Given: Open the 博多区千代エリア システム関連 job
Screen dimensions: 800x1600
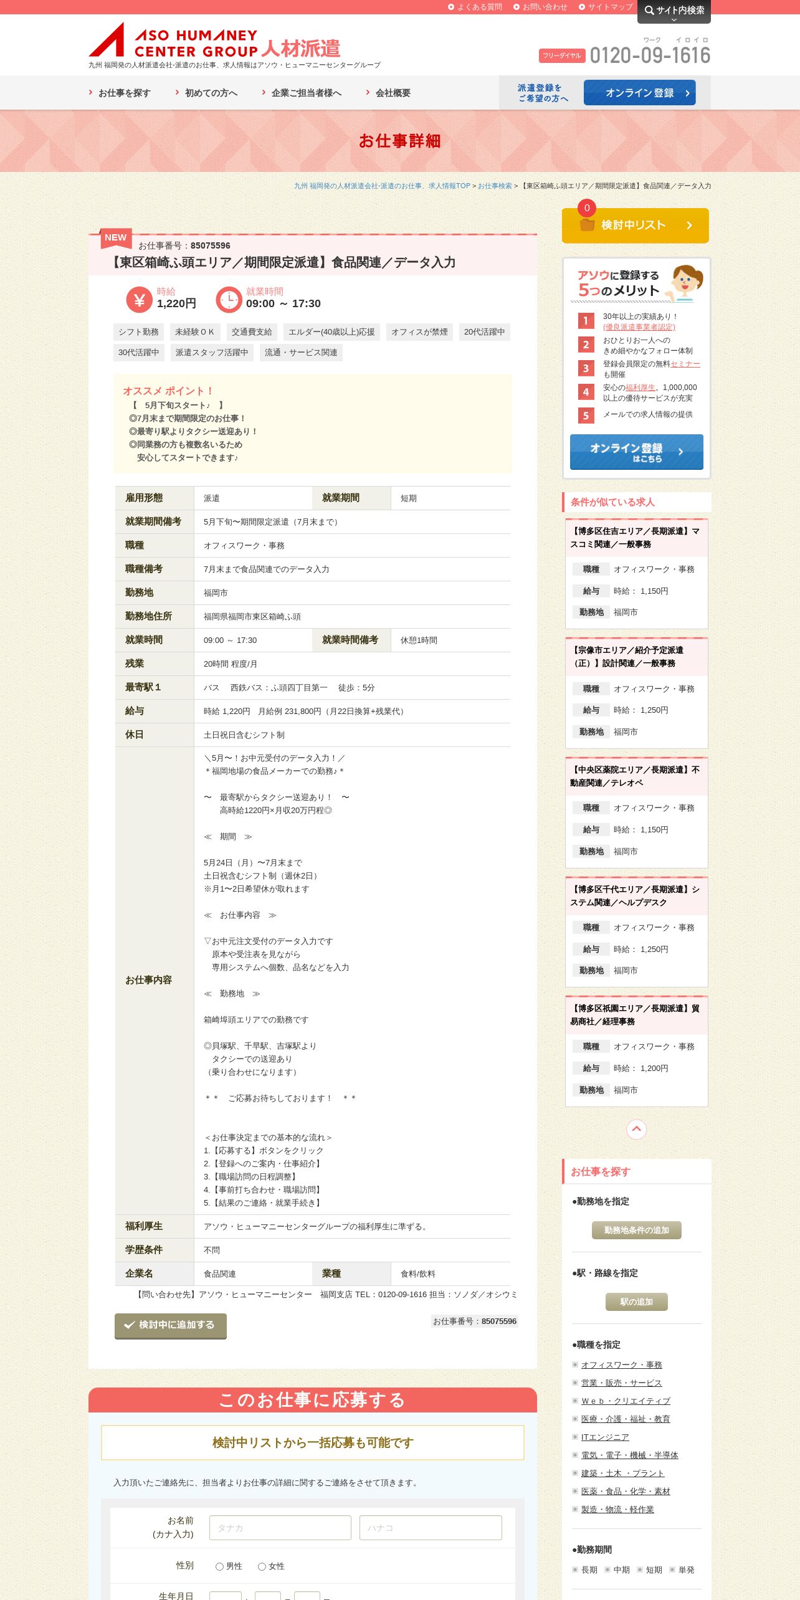Looking at the screenshot, I should pos(636,896).
